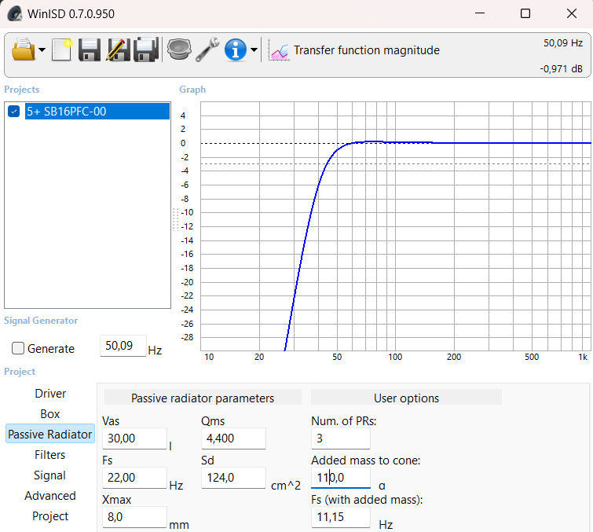Expand the open-folder dropdown arrow
This screenshot has height=532, width=593.
pos(42,50)
